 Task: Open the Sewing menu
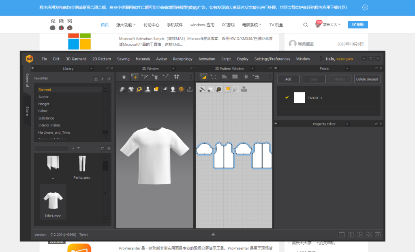123,59
